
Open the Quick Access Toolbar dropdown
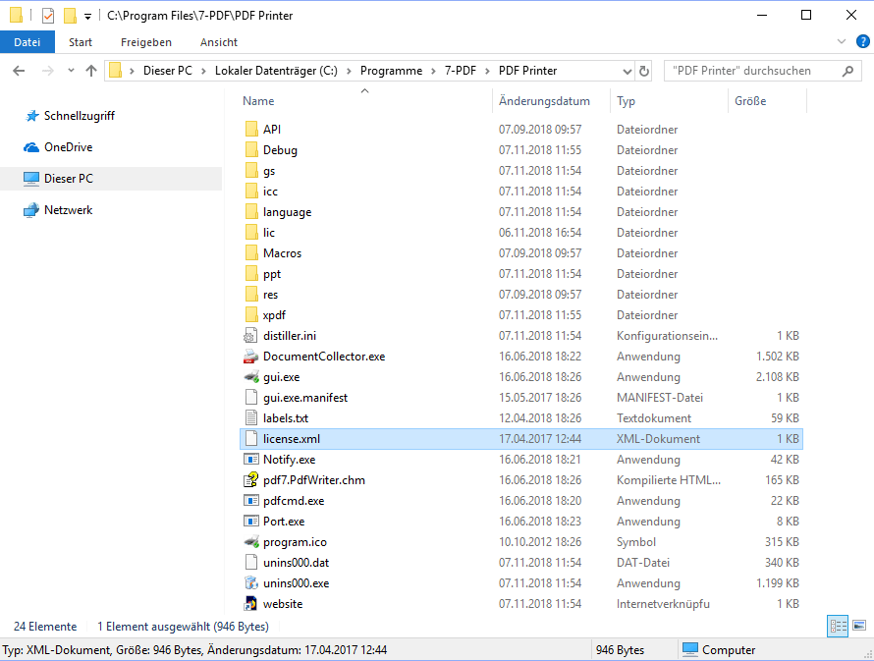point(86,15)
